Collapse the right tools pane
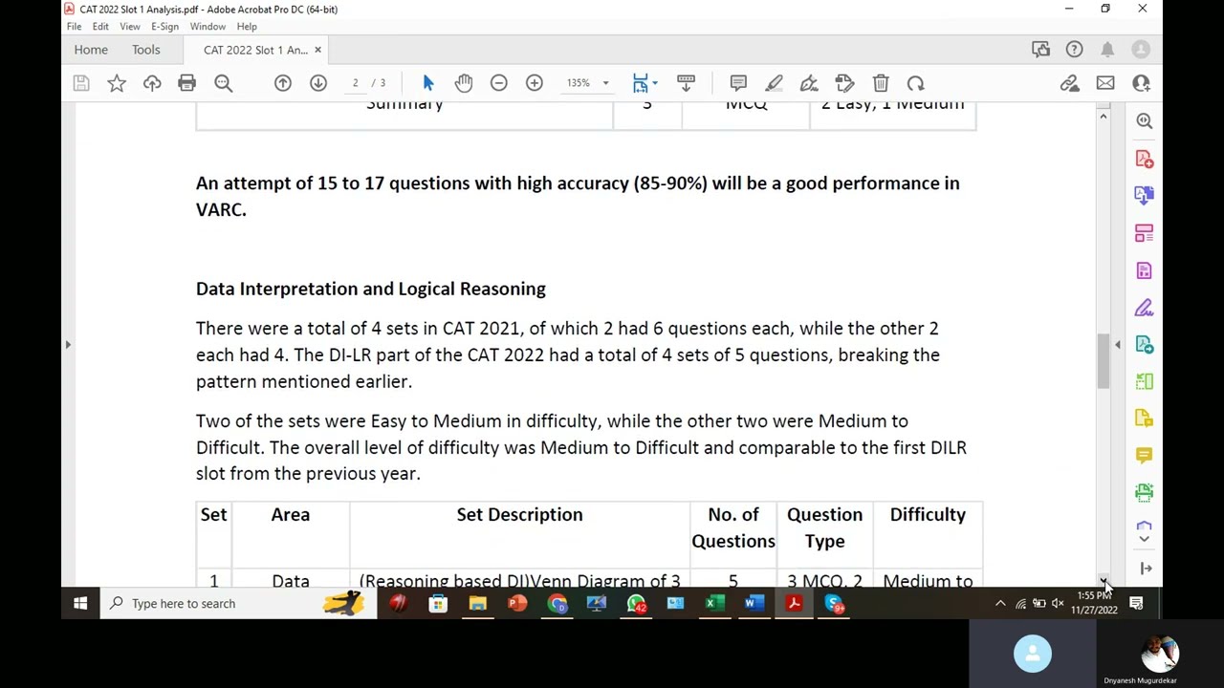 click(x=1118, y=344)
